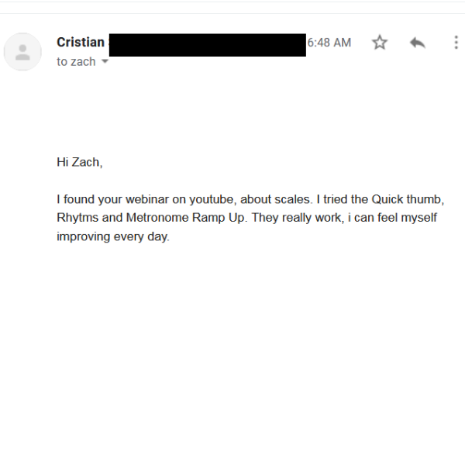Screen dimensions: 465x465
Task: Click the "to zach" recipient line
Action: tap(76, 62)
